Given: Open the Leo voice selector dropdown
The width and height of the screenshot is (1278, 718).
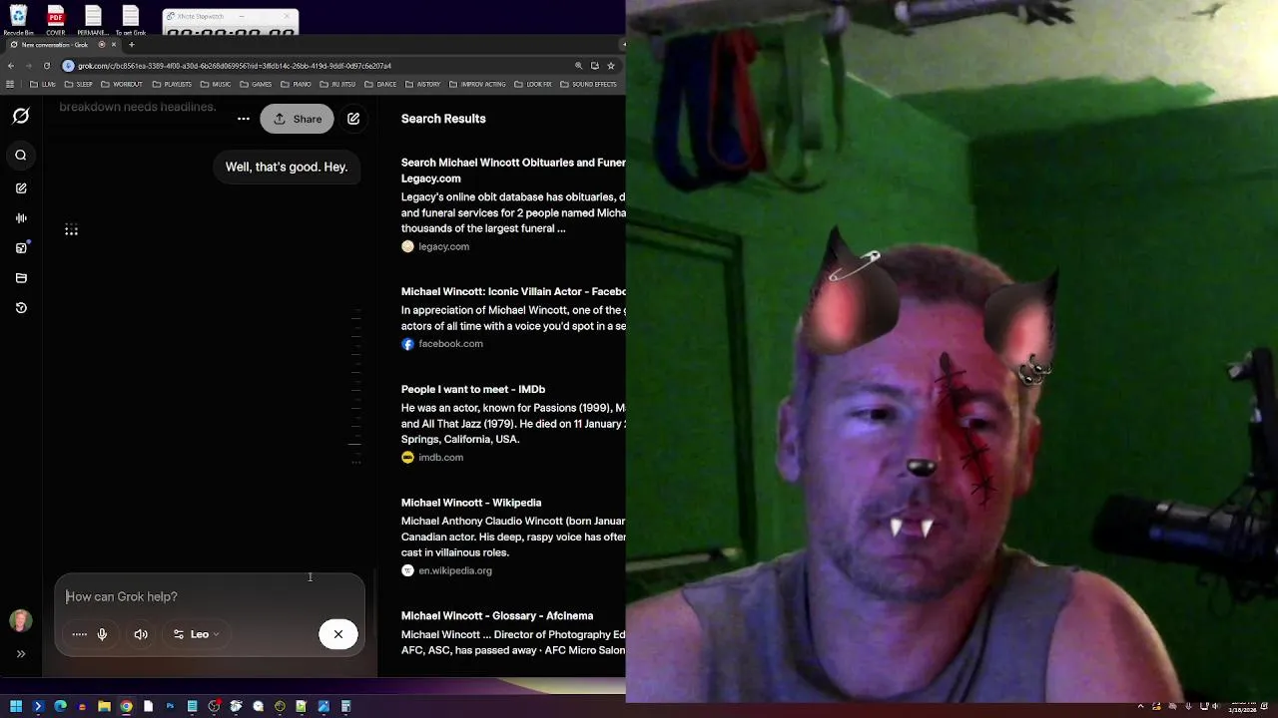Looking at the screenshot, I should click(x=196, y=634).
